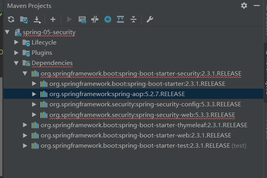Select the spring-05-security project node

(x=49, y=32)
